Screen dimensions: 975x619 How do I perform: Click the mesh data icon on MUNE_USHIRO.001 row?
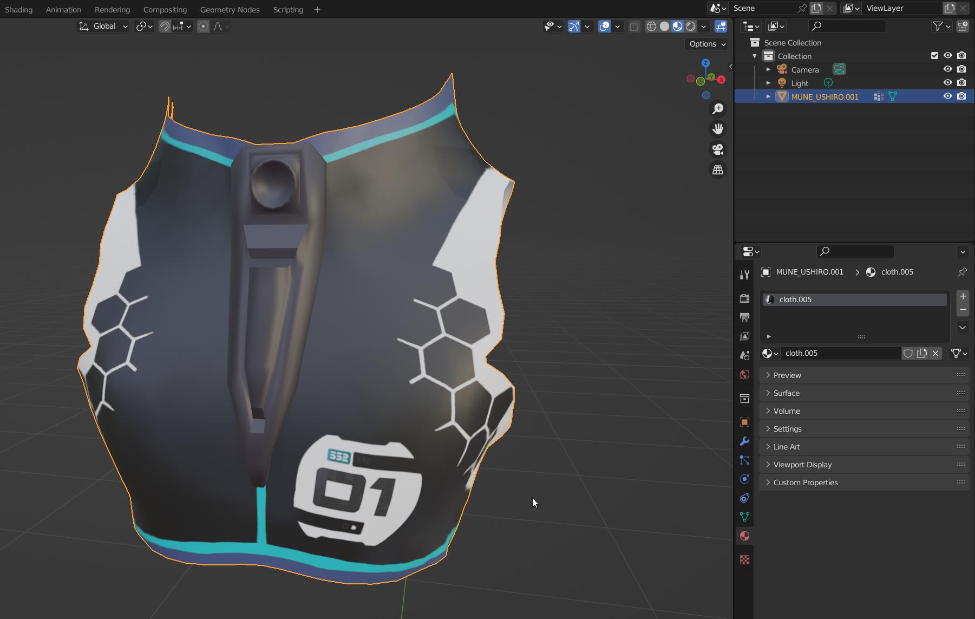(x=892, y=96)
